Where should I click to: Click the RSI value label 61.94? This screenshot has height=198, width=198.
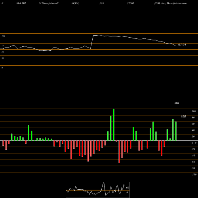tap(182, 45)
